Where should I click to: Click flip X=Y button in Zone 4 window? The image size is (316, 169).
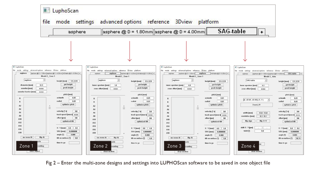pos(263,121)
